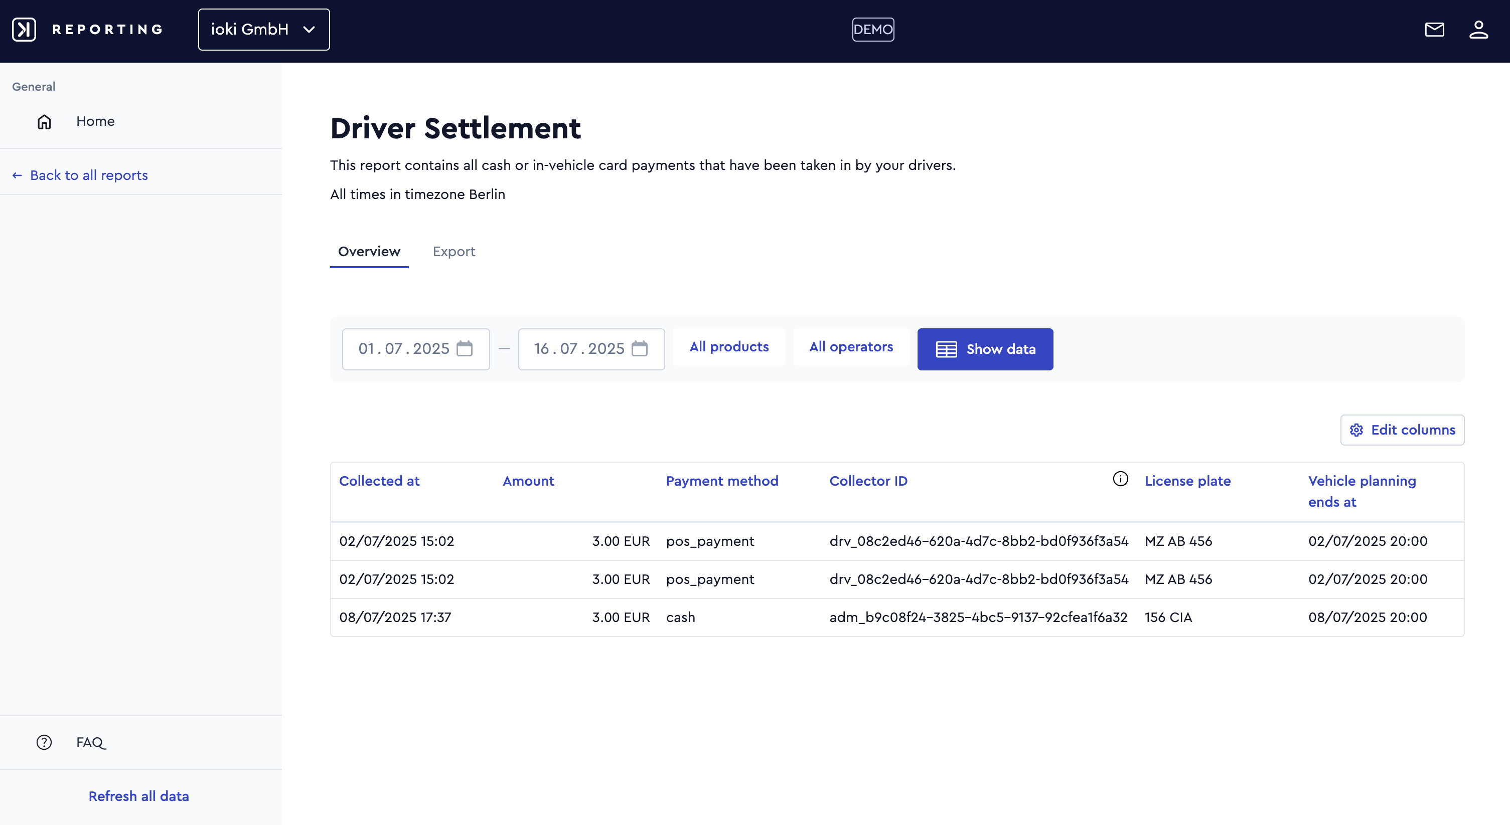This screenshot has height=825, width=1510.
Task: Follow the Back to all reports link
Action: pyautogui.click(x=88, y=175)
